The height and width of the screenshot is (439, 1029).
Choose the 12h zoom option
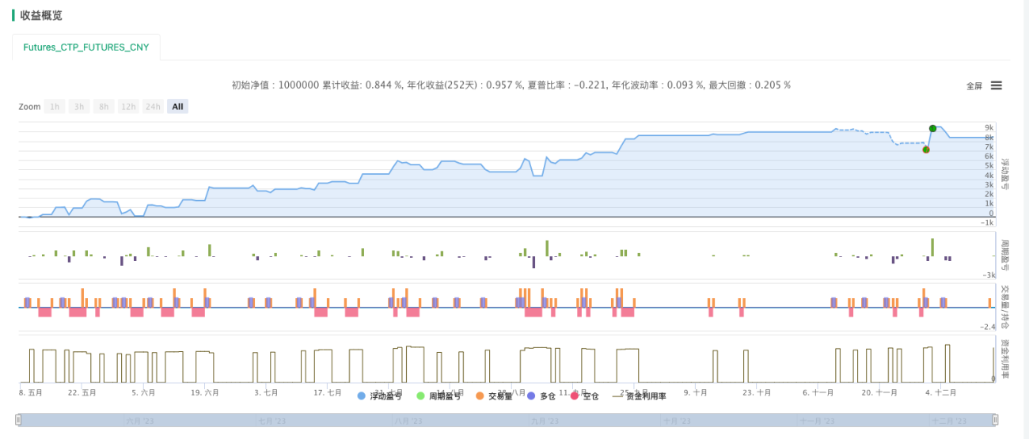coord(128,107)
